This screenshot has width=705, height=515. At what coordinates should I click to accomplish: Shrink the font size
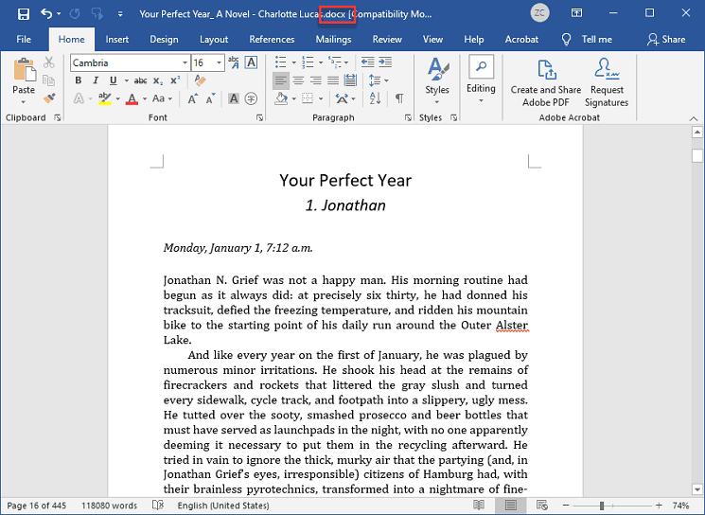(210, 98)
